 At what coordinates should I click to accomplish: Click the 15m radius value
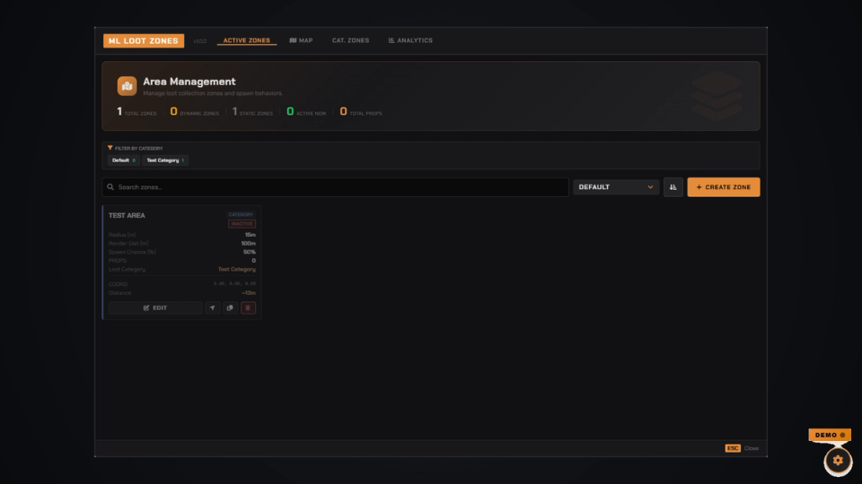point(251,235)
